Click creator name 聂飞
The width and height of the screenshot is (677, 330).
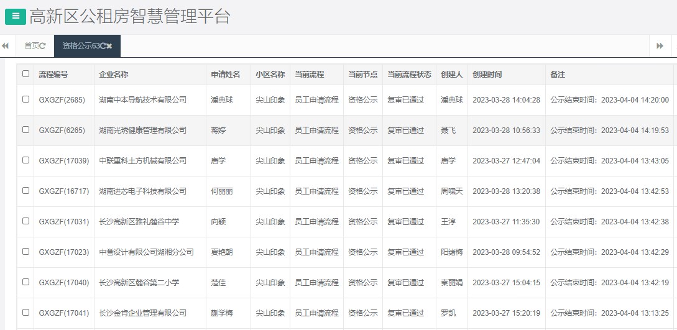(448, 131)
